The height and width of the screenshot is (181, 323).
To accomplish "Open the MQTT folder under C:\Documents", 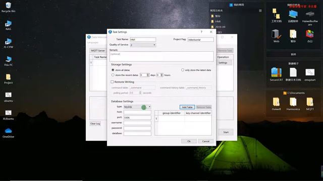I will coord(310,104).
